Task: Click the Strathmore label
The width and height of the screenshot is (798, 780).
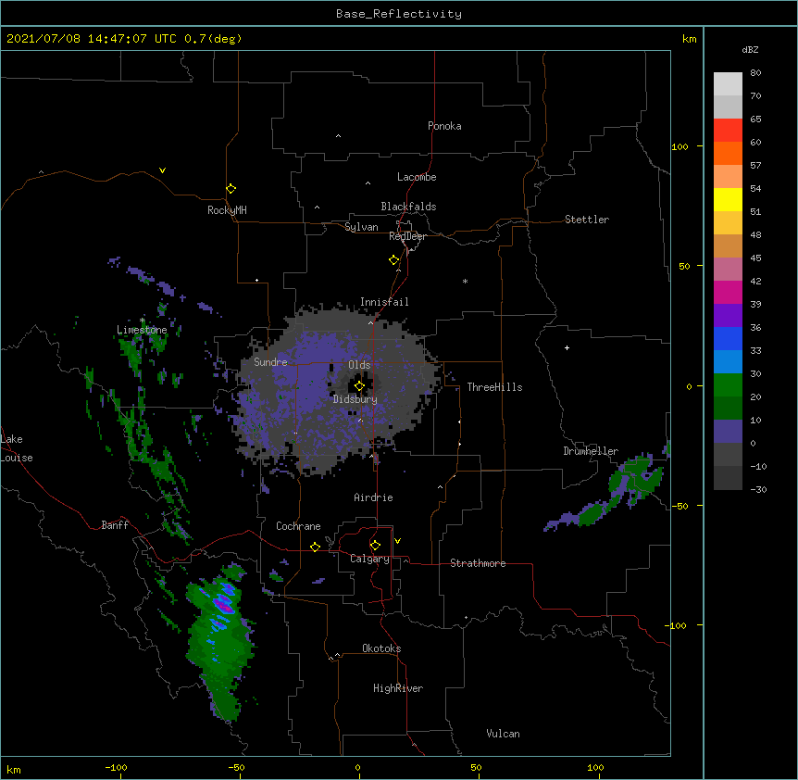Action: (x=478, y=563)
